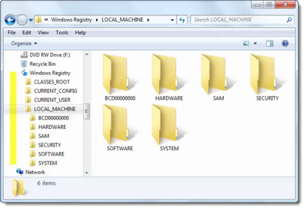Click the refresh icon beside address bar
The image size is (305, 209).
(x=182, y=20)
